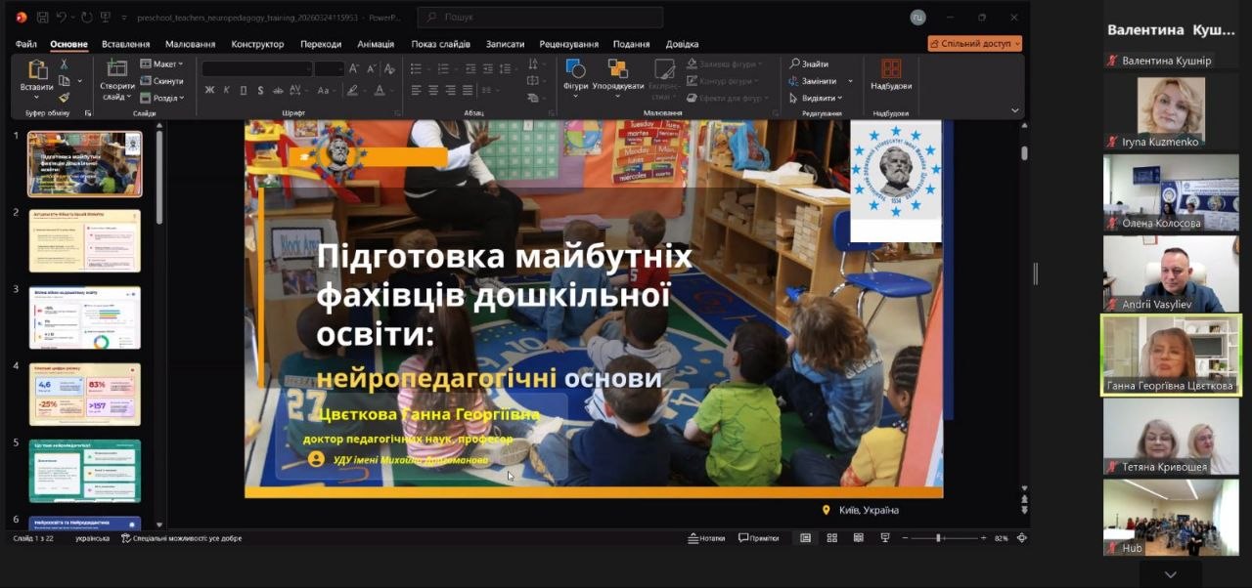1252x588 pixels.
Task: Click the zoom slider in status bar
Action: coord(938,538)
